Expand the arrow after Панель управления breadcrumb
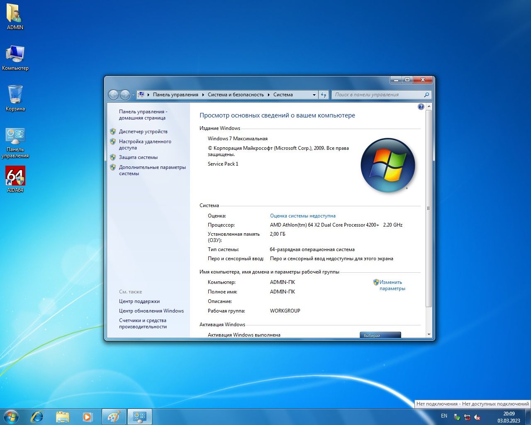This screenshot has height=425, width=531. (203, 95)
